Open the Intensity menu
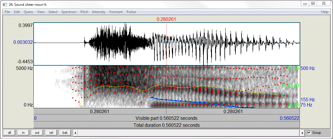 pos(99,12)
